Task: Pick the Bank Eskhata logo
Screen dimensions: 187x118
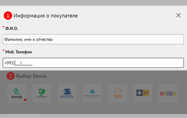Action: tap(67, 93)
